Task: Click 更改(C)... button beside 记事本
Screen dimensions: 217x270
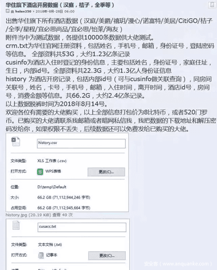Action: tap(107, 256)
